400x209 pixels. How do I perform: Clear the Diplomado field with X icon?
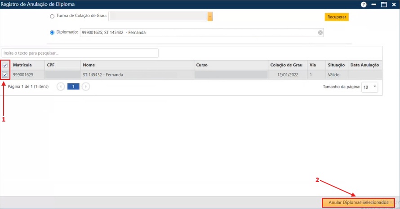click(320, 33)
